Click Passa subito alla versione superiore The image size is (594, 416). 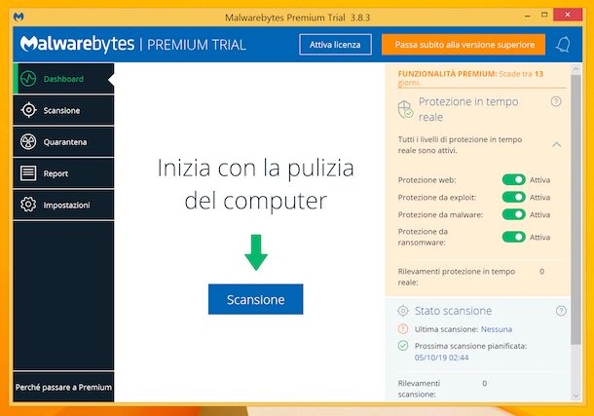click(464, 45)
